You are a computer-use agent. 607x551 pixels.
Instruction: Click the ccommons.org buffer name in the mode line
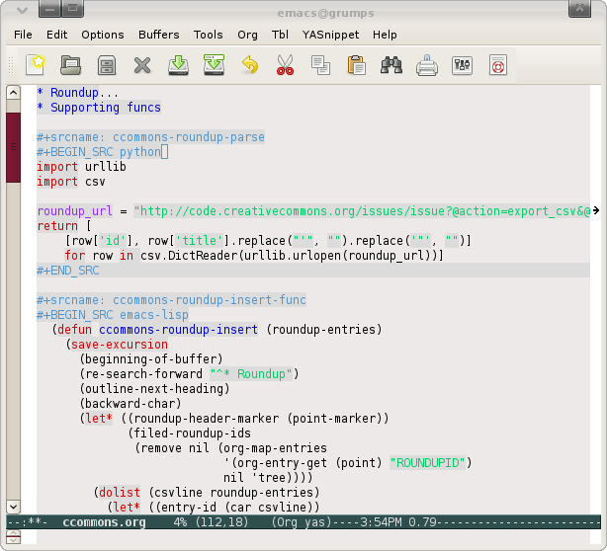(x=104, y=522)
